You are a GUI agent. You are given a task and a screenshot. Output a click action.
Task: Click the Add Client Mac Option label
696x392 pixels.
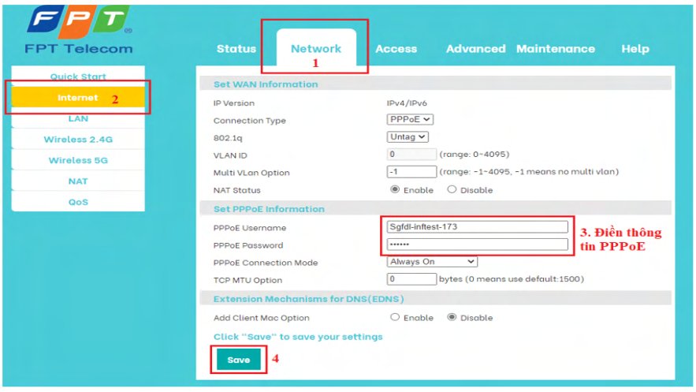click(x=262, y=318)
